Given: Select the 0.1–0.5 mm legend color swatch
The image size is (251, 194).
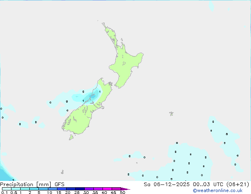Looking at the screenshot, I should [7, 189].
